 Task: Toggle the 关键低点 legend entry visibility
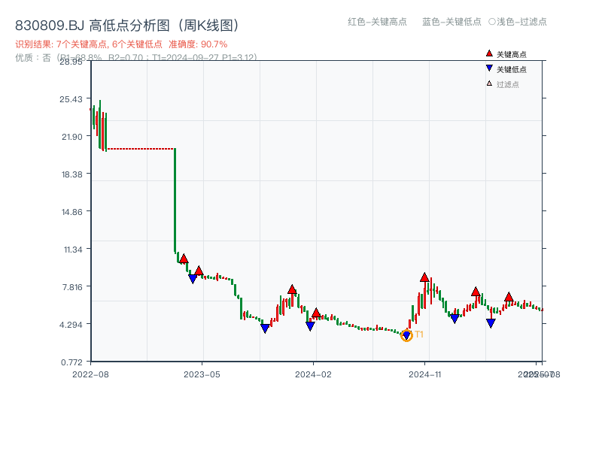(503, 68)
